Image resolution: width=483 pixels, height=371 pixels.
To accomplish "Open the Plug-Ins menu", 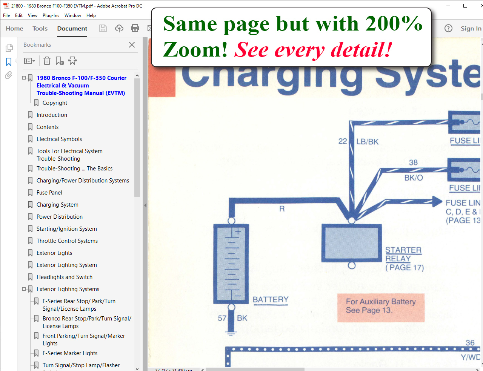I will click(x=51, y=15).
